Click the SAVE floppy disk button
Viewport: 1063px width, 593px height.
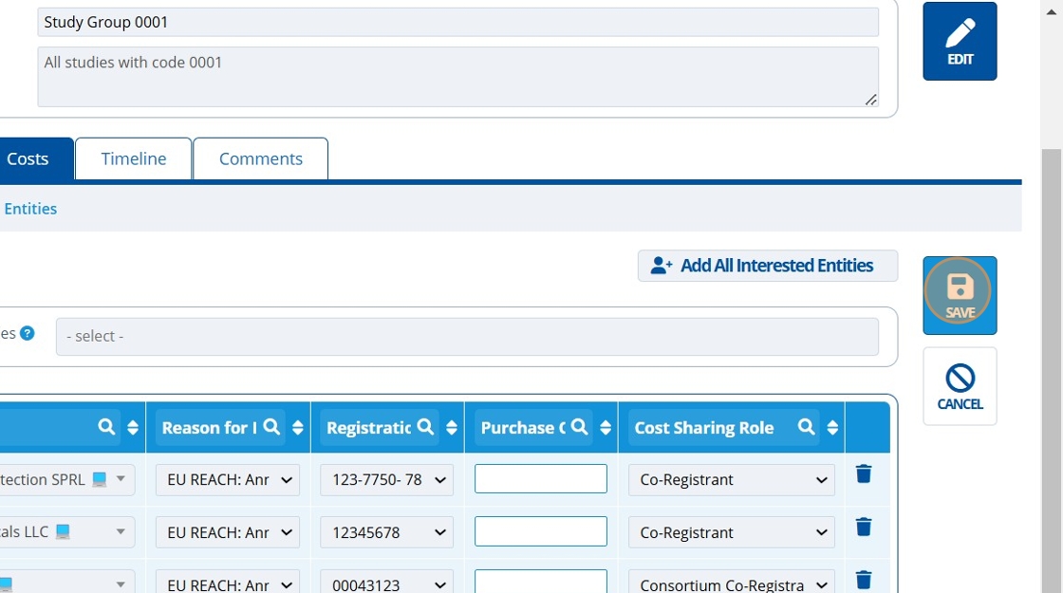(960, 295)
